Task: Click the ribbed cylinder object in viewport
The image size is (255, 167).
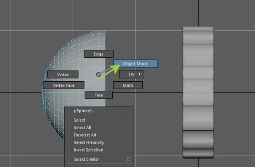Action: click(x=198, y=92)
